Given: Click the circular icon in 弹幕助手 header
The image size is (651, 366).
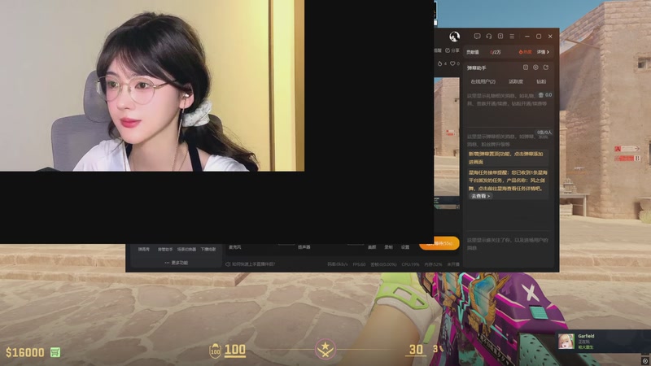Looking at the screenshot, I should click(x=535, y=68).
